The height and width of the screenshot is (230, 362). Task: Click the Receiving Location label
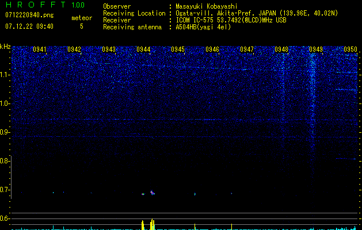(134, 13)
